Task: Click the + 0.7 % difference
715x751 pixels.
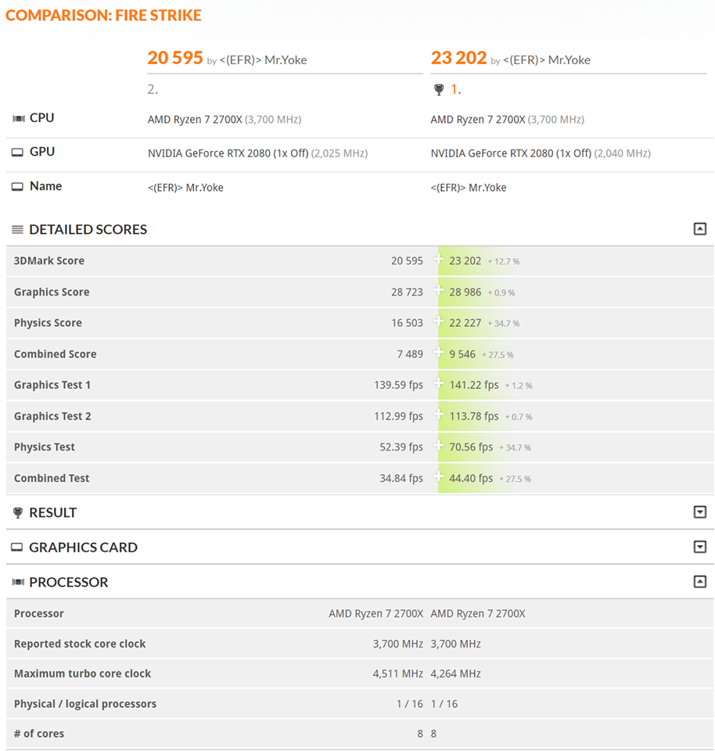Action: 519,417
